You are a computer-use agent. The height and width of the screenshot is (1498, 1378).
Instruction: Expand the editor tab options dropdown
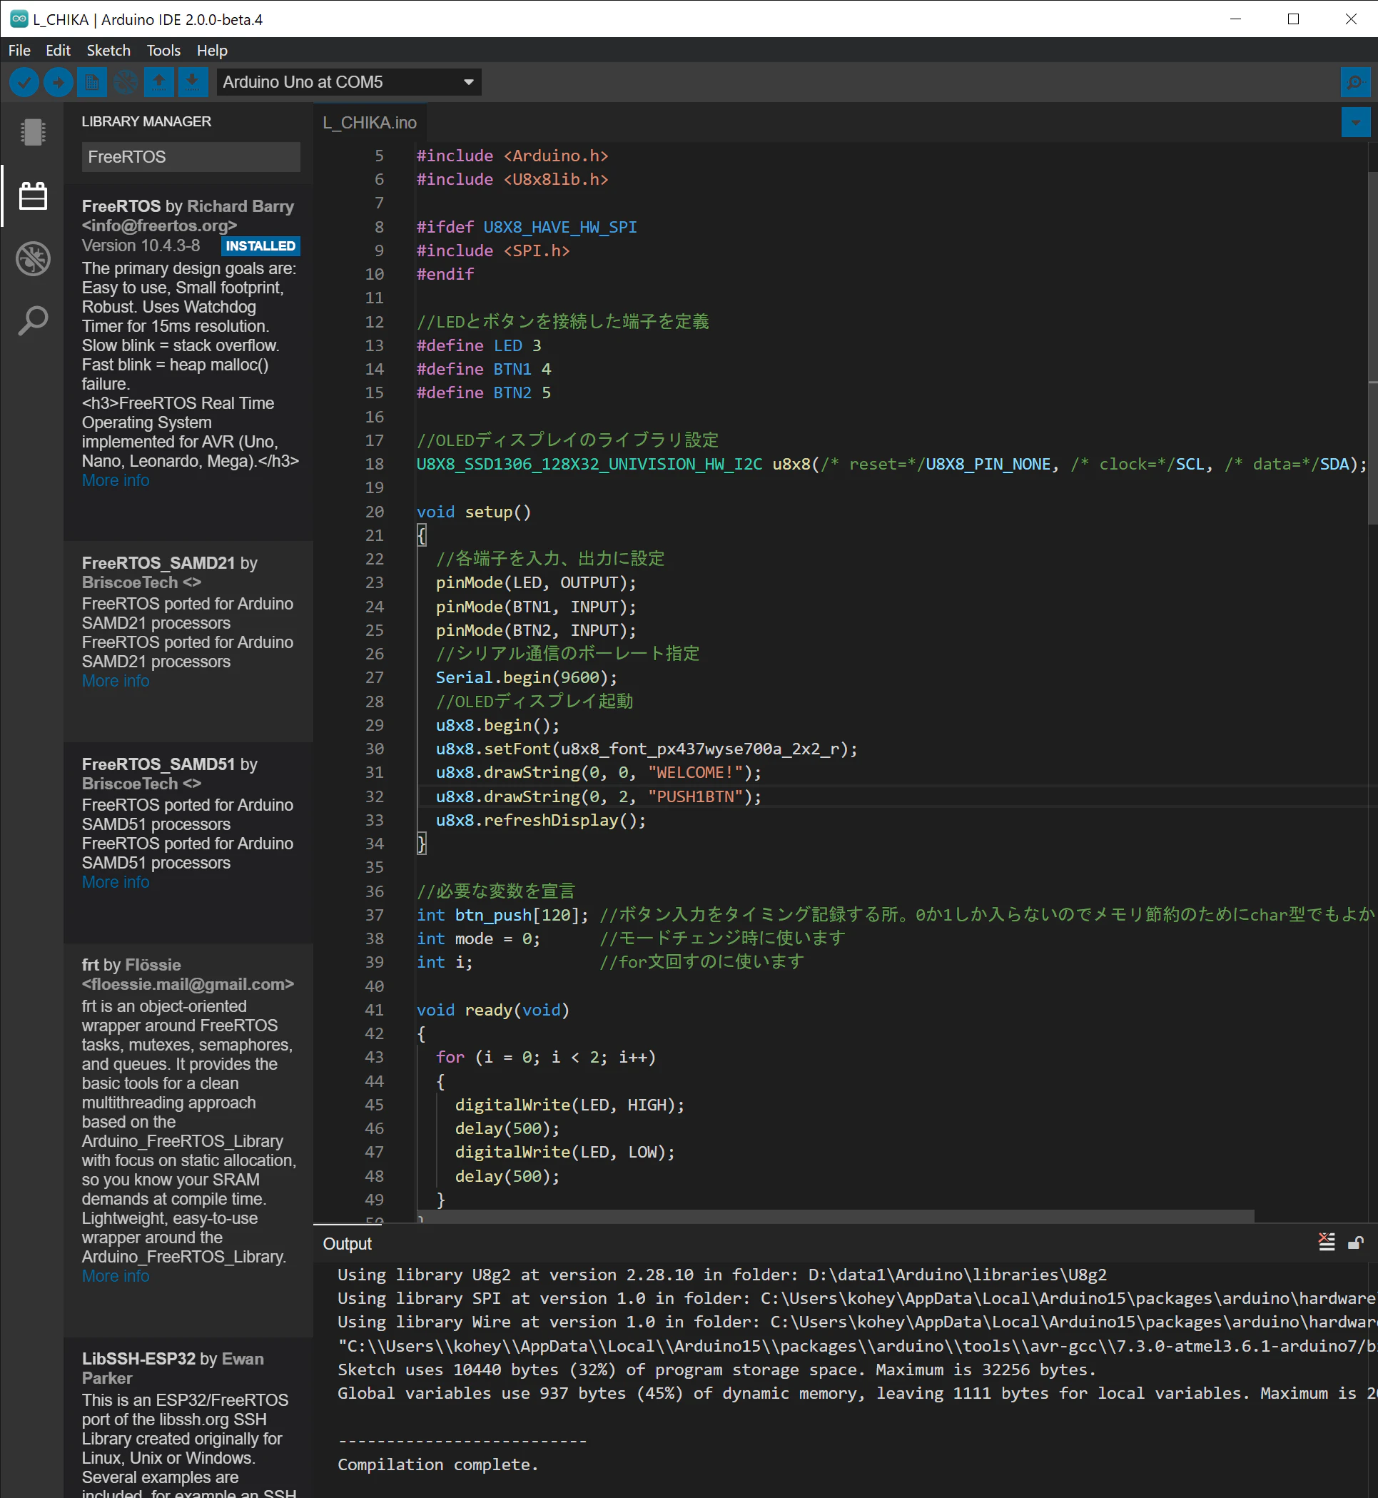1355,122
